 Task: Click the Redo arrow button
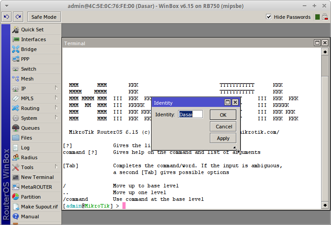[18, 17]
